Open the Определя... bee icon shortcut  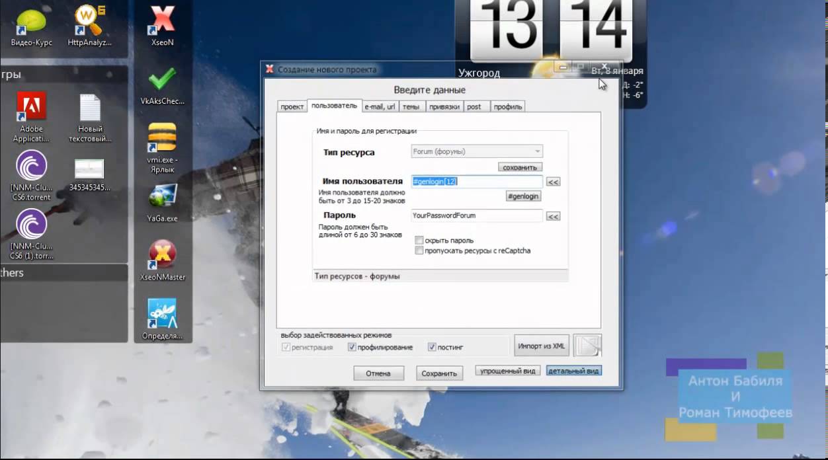tap(162, 319)
